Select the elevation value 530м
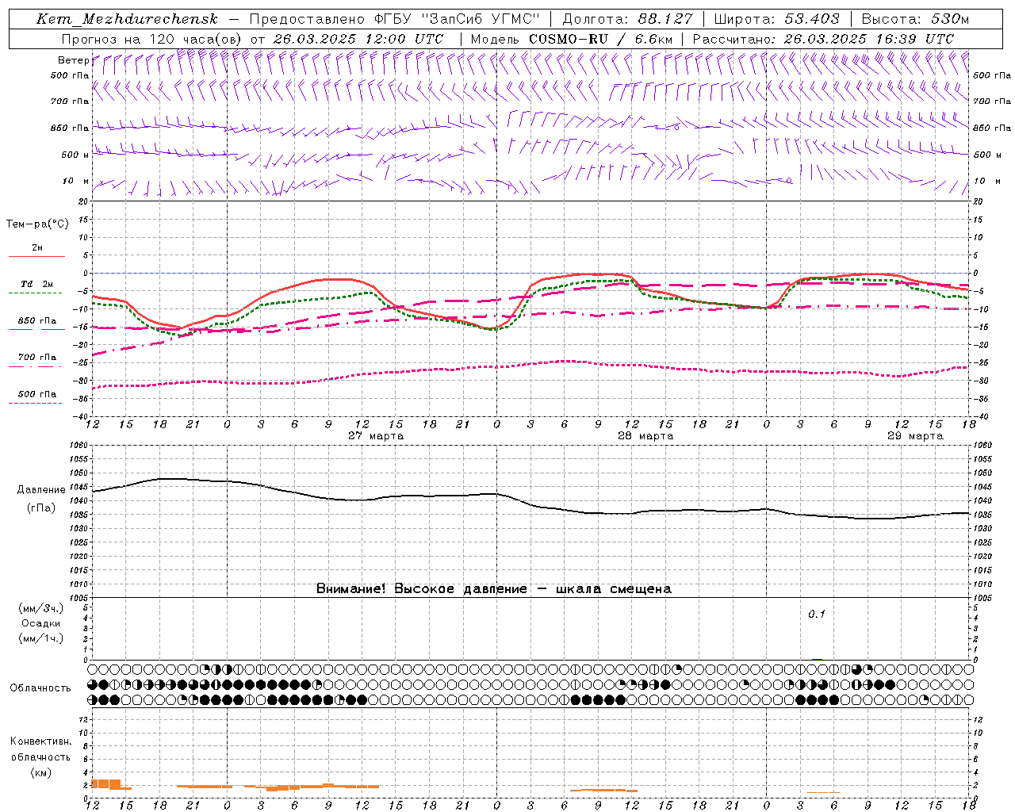The width and height of the screenshot is (1015, 812). click(x=948, y=19)
